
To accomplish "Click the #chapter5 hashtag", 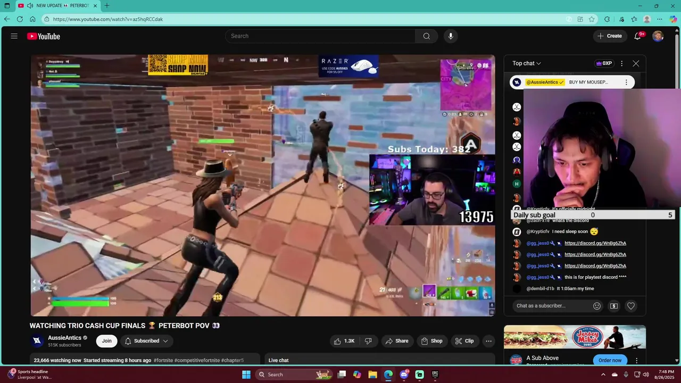I will (x=232, y=360).
